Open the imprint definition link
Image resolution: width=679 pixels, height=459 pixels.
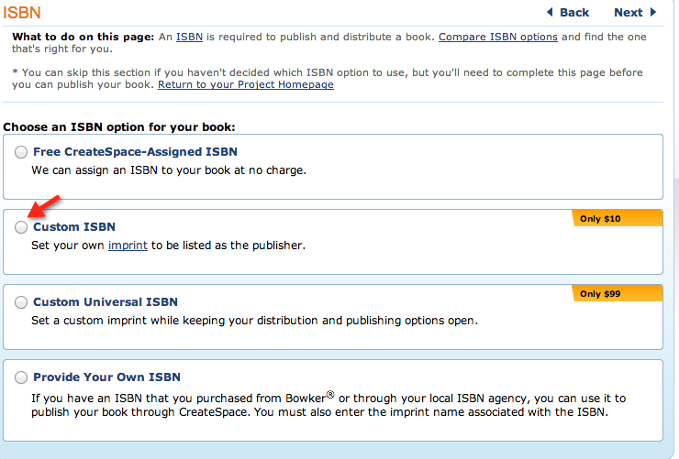128,246
